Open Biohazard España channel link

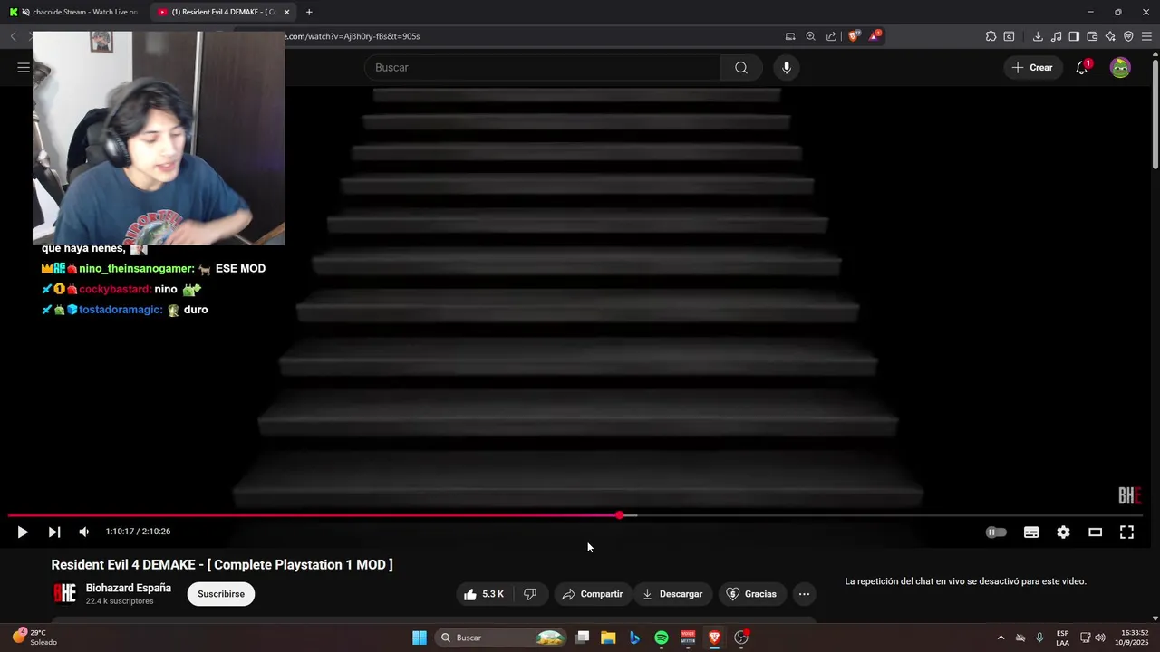129,588
